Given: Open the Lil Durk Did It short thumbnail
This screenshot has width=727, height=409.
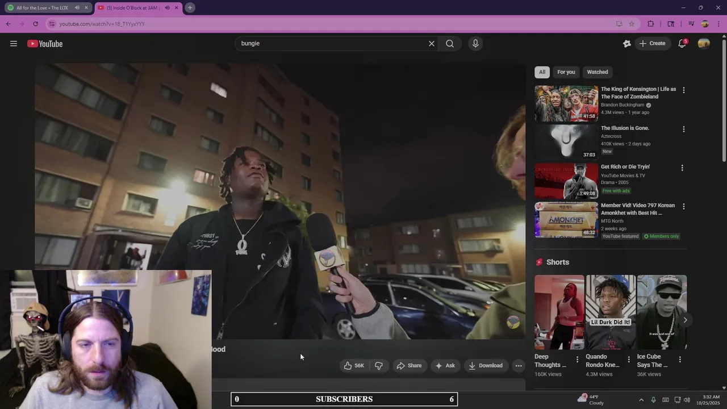Looking at the screenshot, I should click(611, 312).
